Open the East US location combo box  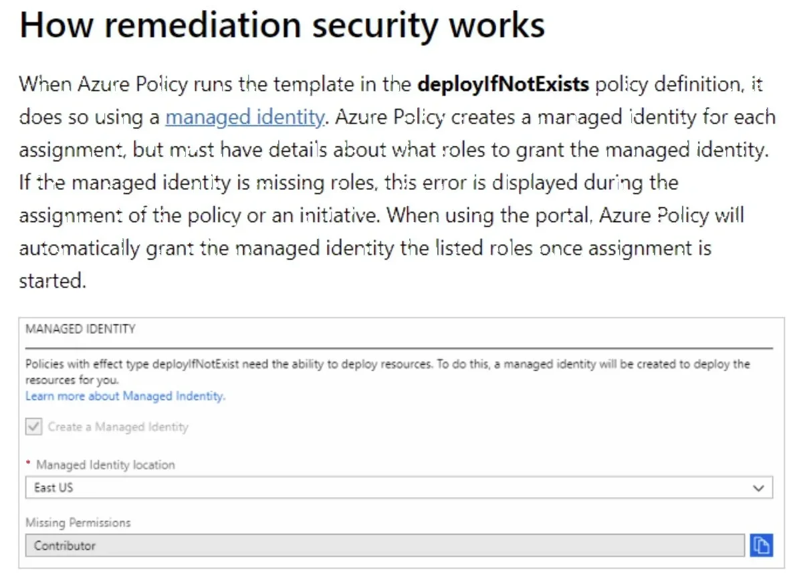tap(399, 488)
